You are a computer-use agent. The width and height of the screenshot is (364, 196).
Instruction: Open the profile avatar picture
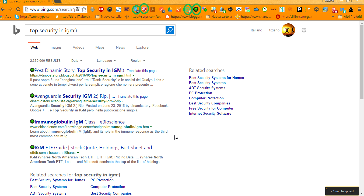pyautogui.click(x=288, y=30)
